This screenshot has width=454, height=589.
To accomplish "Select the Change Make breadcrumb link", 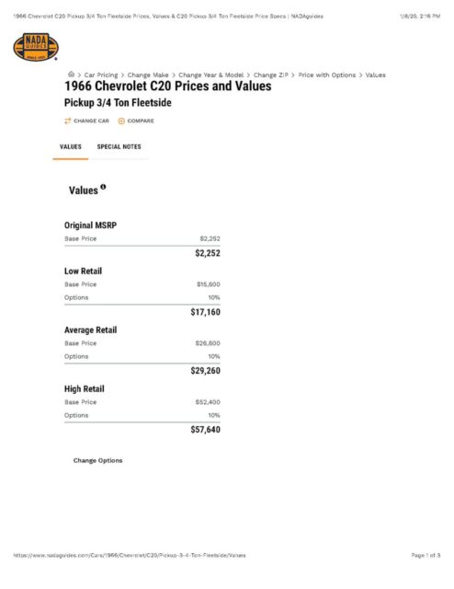I will (148, 75).
